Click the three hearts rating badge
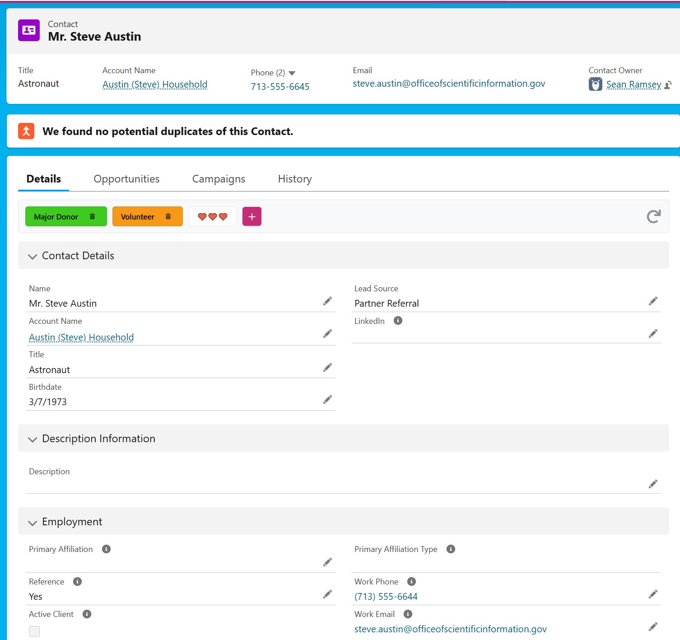The height and width of the screenshot is (640, 680). [x=213, y=217]
